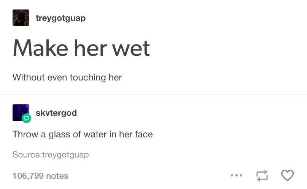
Task: Select the word 'touching' in the subtitle
Action: (88, 77)
